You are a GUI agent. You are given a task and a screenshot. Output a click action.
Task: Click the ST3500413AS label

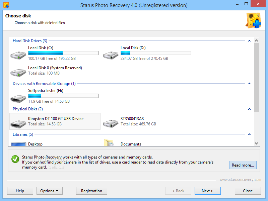coord(132,119)
